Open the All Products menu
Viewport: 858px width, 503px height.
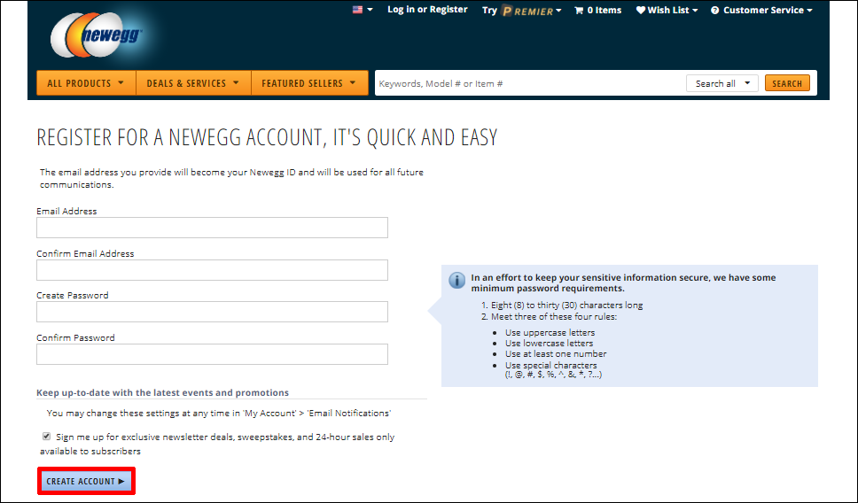pos(86,83)
